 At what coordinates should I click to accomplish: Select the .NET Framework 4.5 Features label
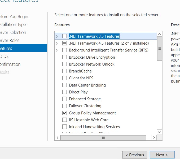(109, 43)
